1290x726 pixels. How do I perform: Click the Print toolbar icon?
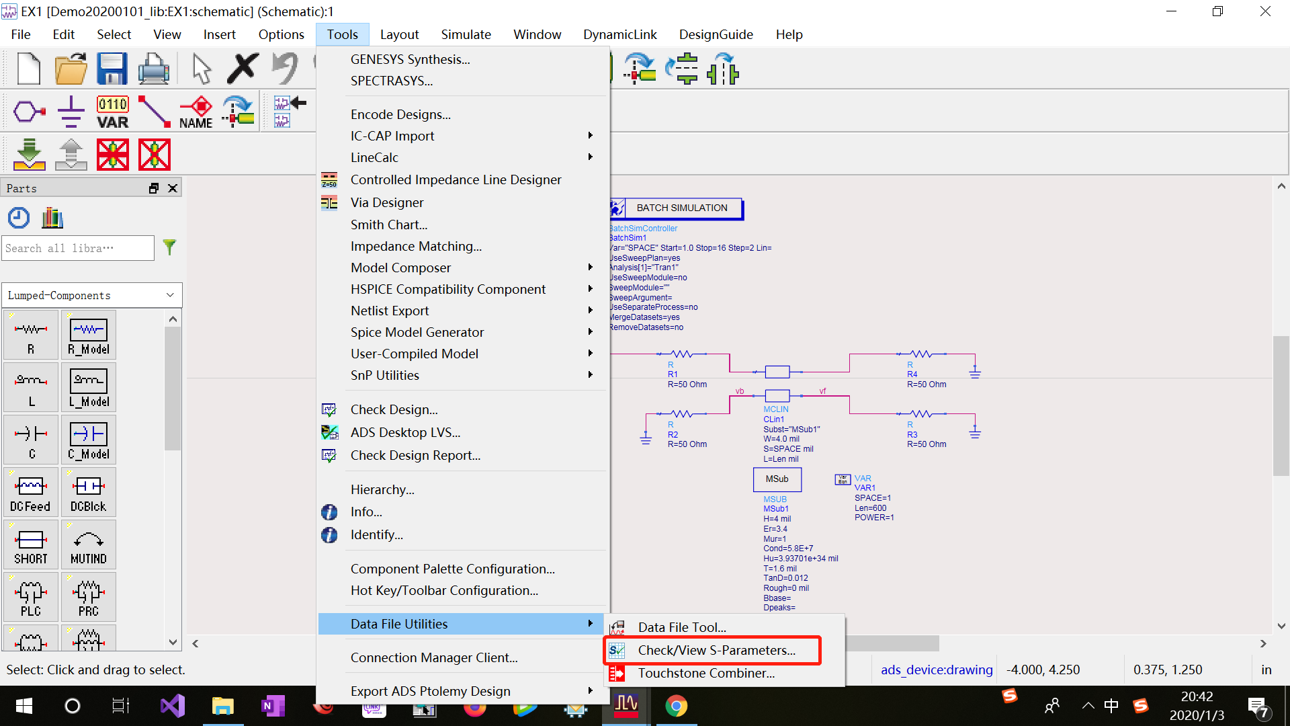click(153, 69)
